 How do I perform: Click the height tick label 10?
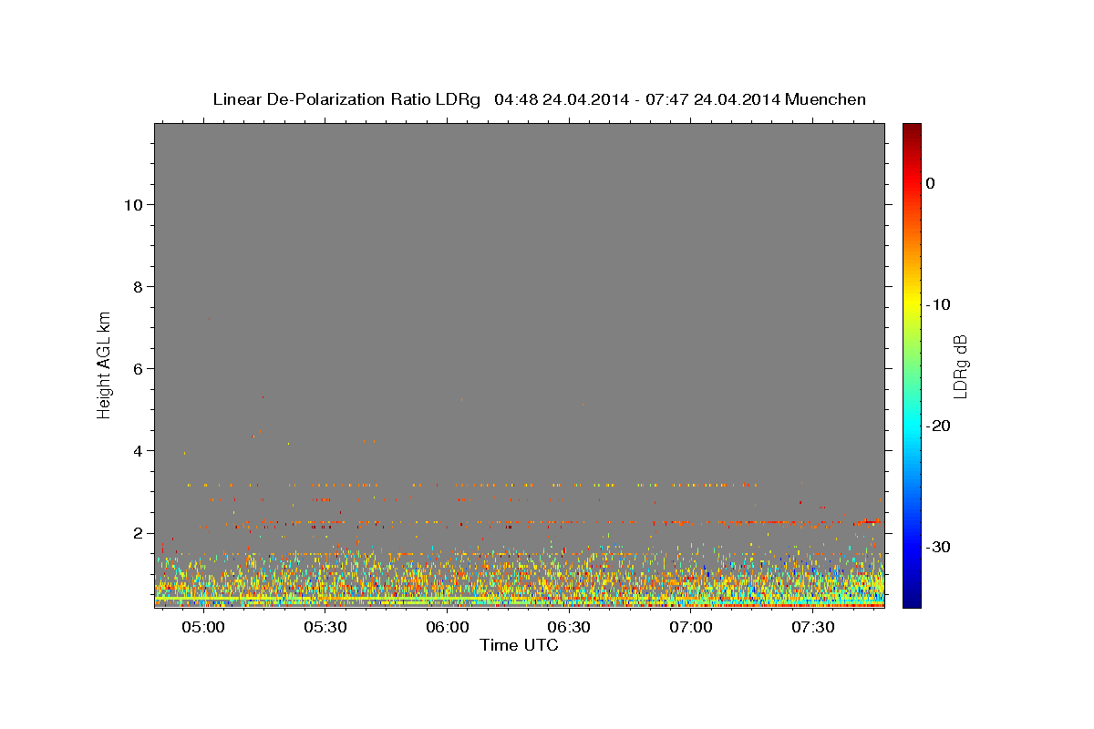coord(132,205)
